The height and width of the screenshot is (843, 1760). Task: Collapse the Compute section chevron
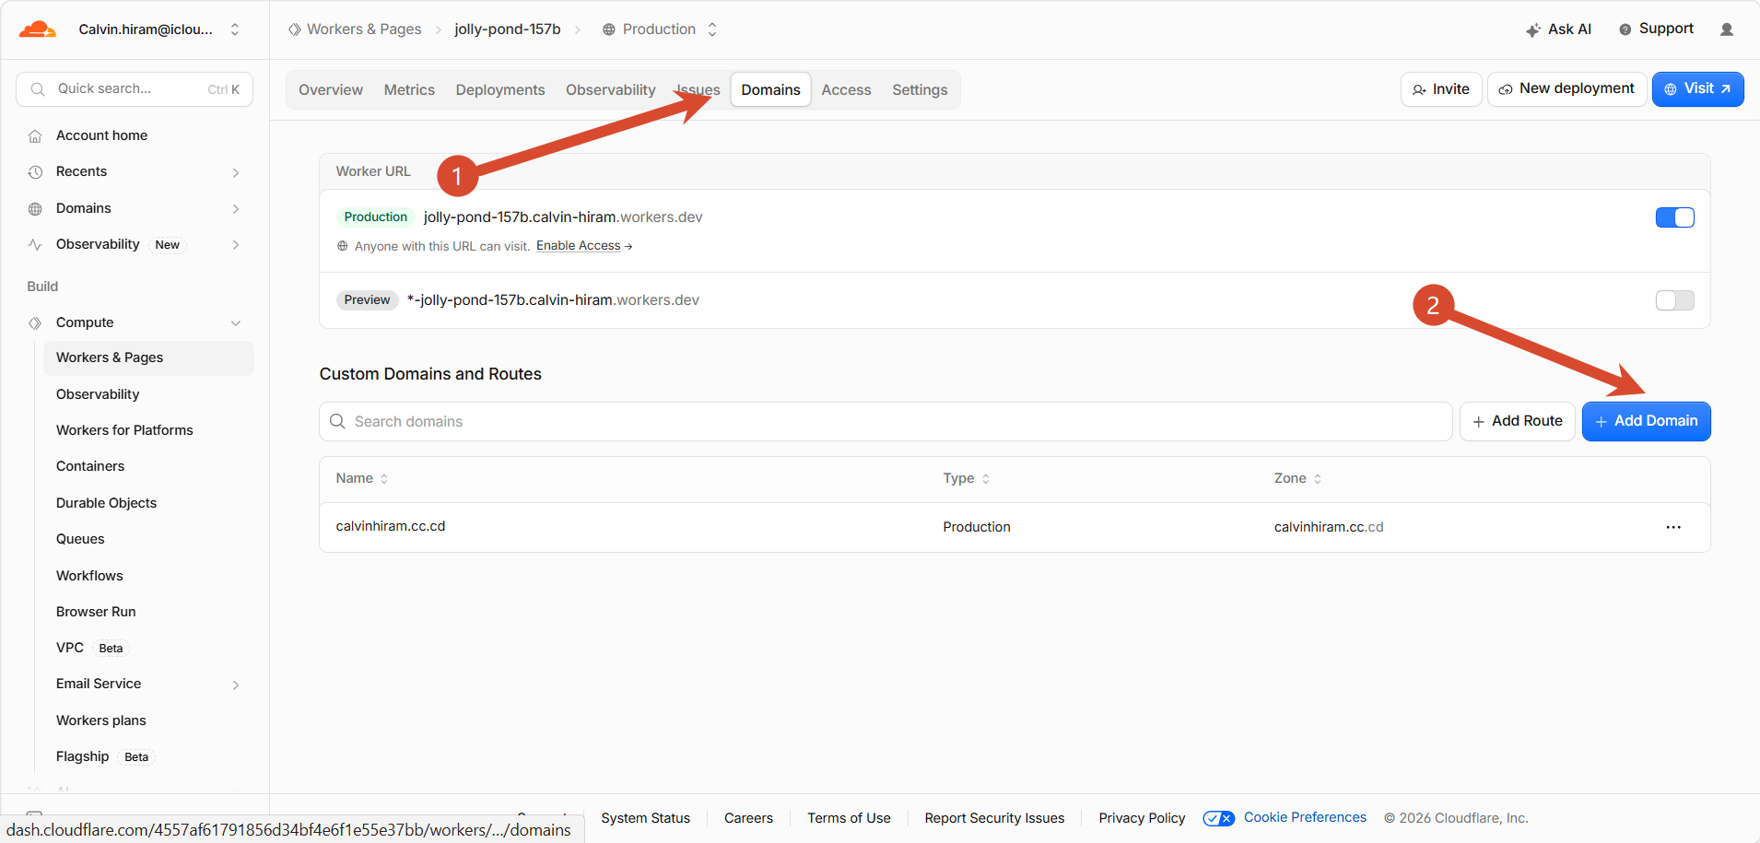coord(236,323)
